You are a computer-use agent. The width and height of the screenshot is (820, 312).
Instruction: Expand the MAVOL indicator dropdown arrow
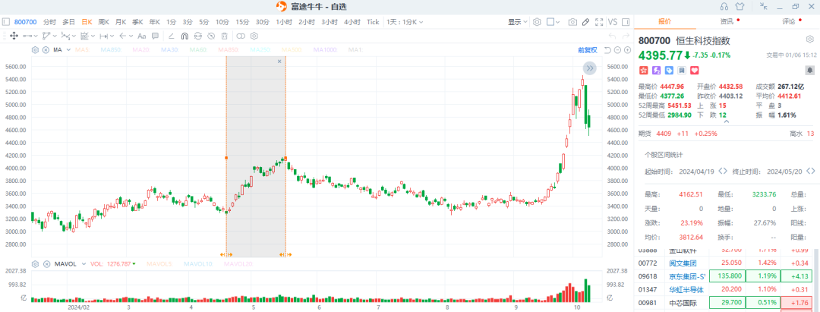tap(85, 264)
